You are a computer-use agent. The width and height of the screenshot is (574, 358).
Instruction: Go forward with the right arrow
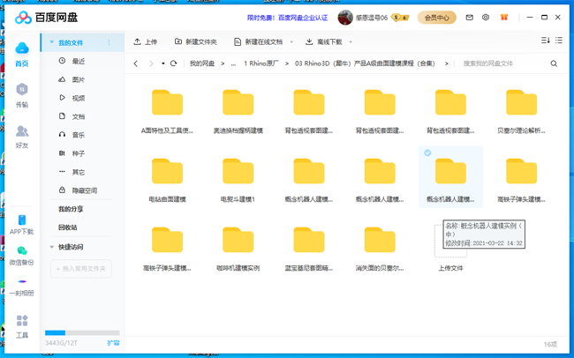tap(151, 63)
